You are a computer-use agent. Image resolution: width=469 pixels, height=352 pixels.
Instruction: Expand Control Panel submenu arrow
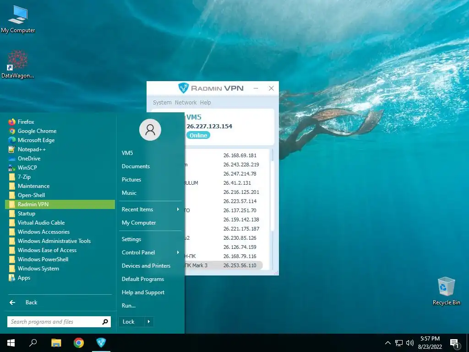click(x=178, y=253)
